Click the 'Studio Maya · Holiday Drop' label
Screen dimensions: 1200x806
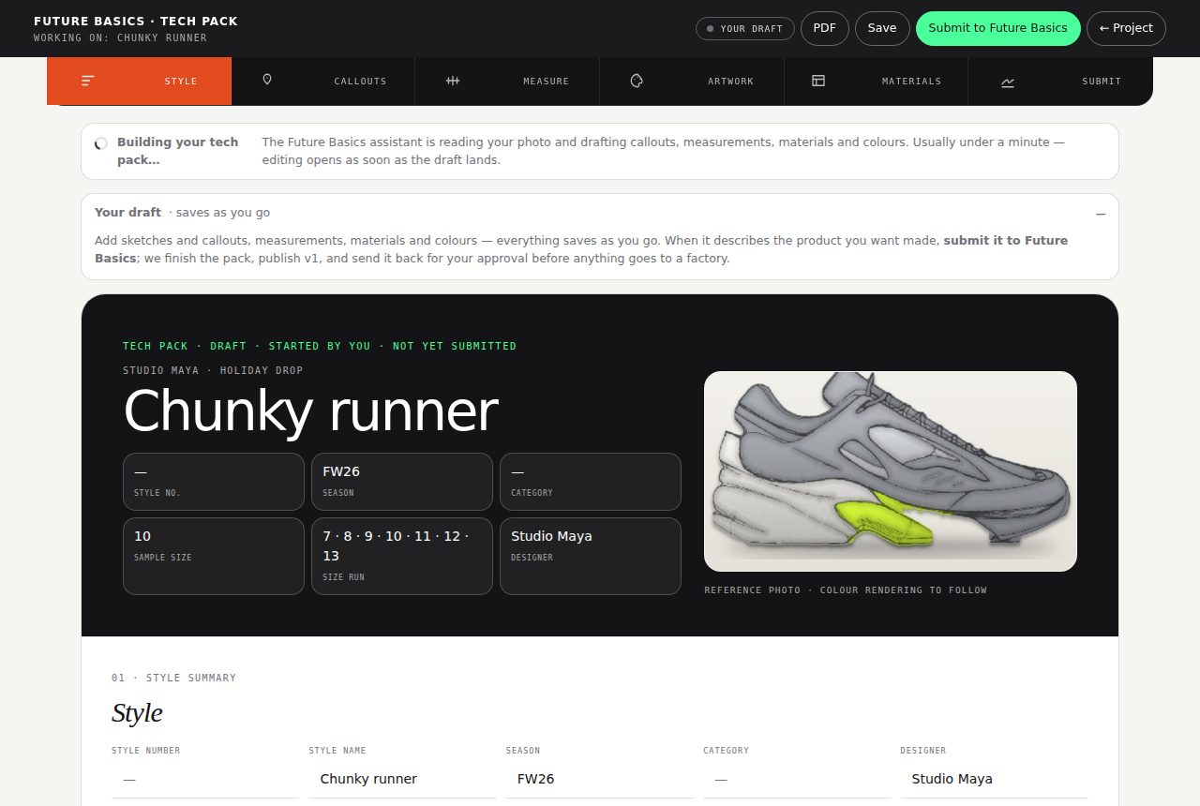pyautogui.click(x=213, y=371)
